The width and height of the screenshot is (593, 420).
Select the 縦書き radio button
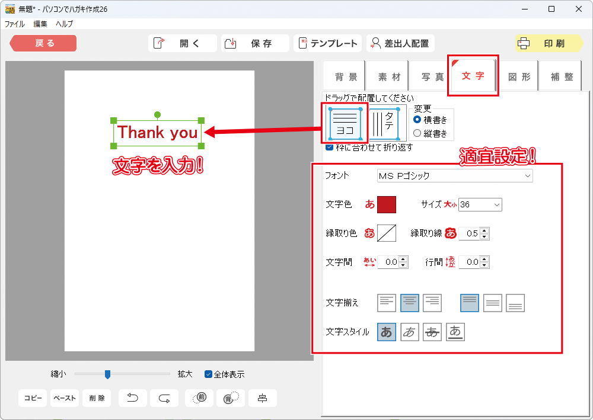tap(417, 133)
